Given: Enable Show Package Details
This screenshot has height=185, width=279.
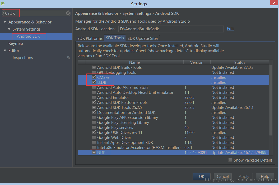Looking at the screenshot, I should click(x=230, y=160).
